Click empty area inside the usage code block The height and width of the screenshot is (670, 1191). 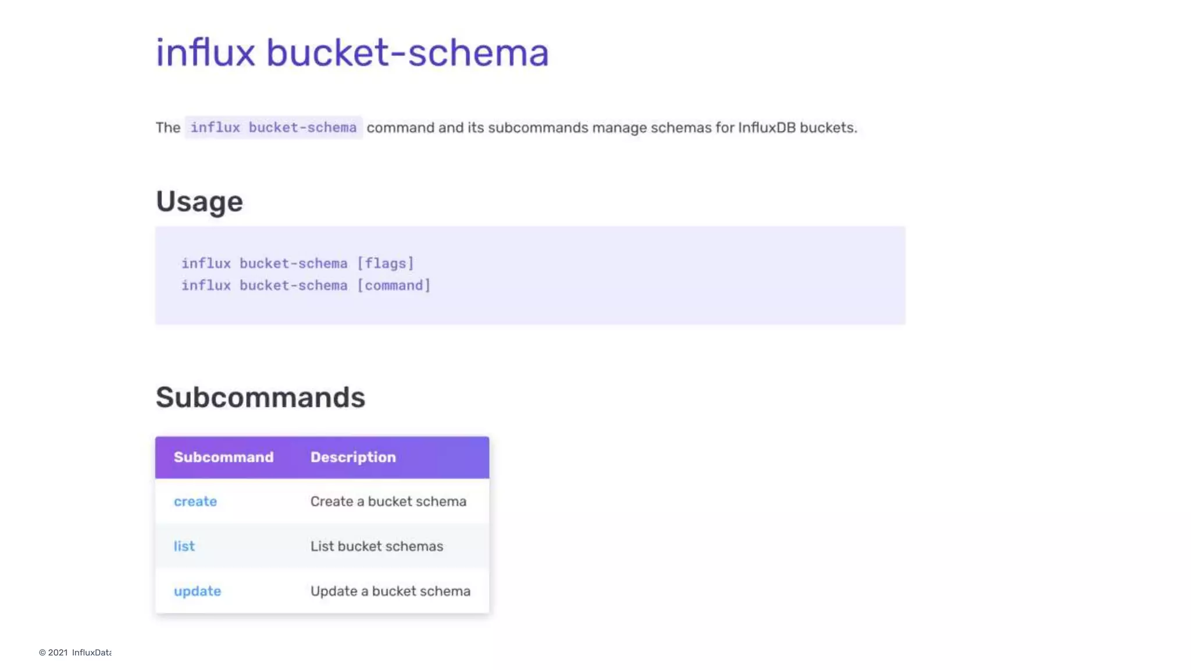coord(669,276)
